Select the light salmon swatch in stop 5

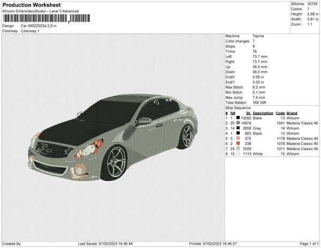[237, 138]
